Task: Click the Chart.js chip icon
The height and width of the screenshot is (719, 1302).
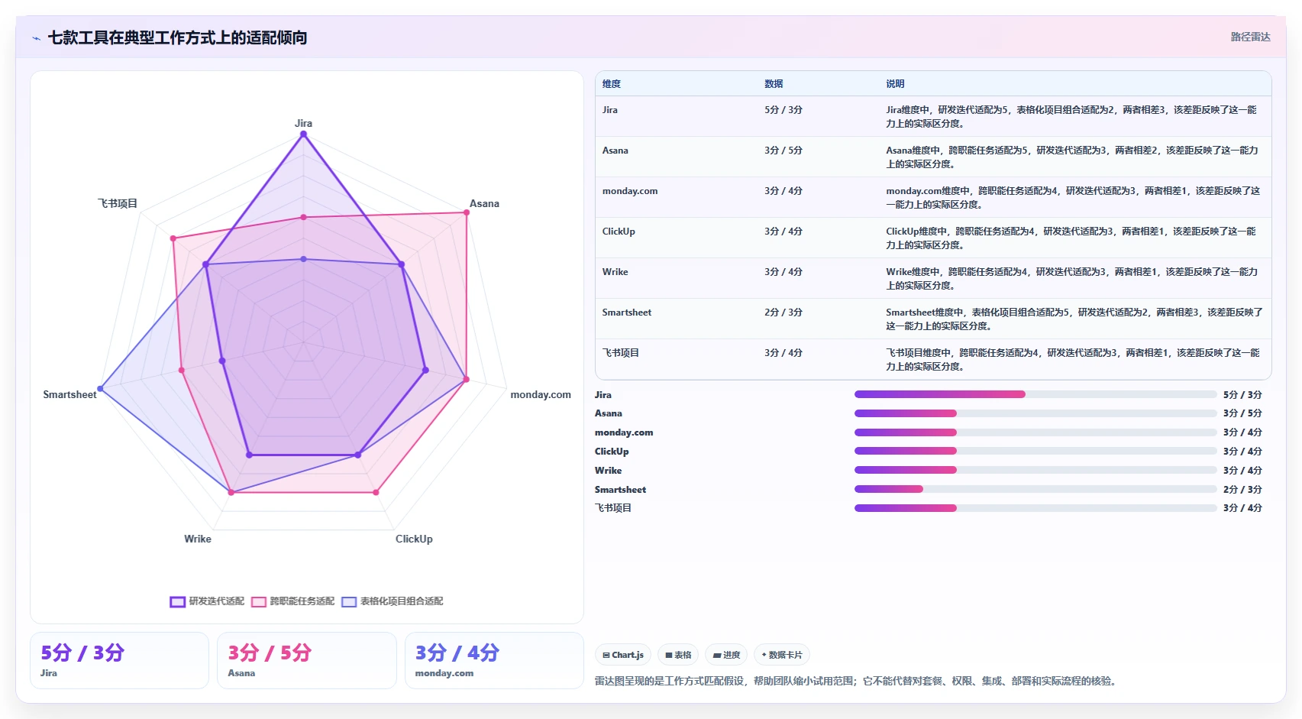Action: click(x=606, y=655)
